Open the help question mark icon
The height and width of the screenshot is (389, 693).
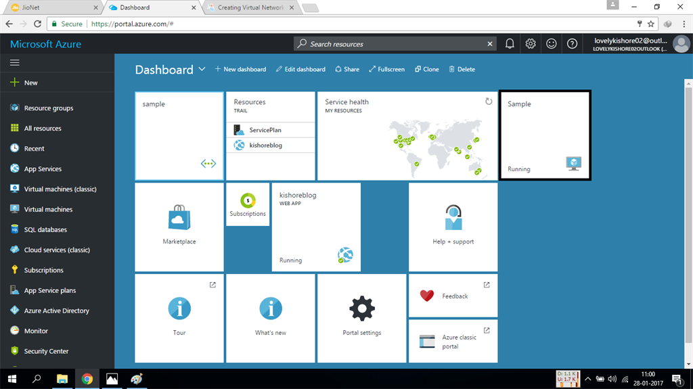pos(572,44)
